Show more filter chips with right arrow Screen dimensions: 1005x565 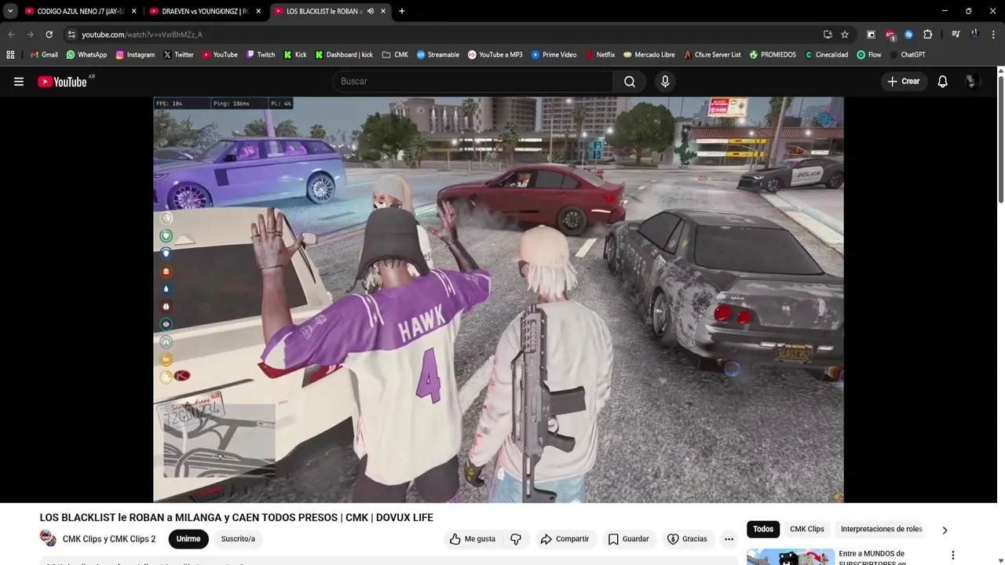tap(945, 530)
